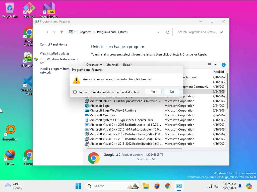257x192 pixels.
Task: Go back with the back arrow
Action: point(38,32)
